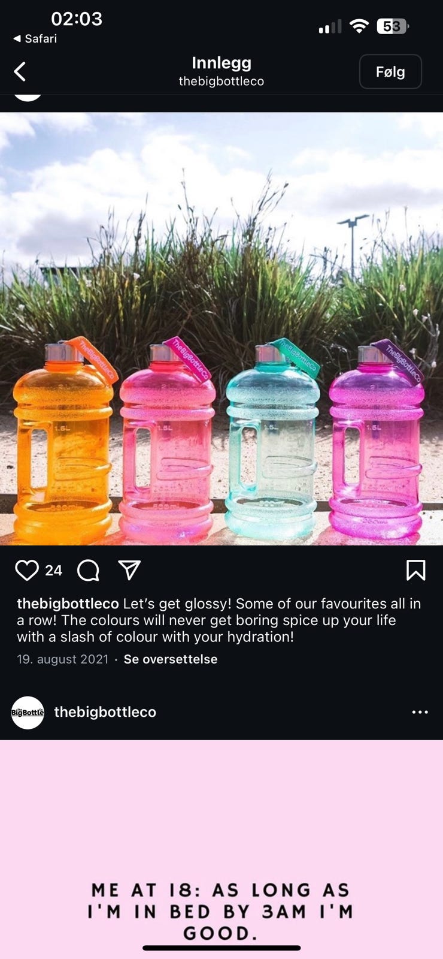Viewport: 443px width, 959px height.
Task: Tap the 24 likes count
Action: (54, 570)
